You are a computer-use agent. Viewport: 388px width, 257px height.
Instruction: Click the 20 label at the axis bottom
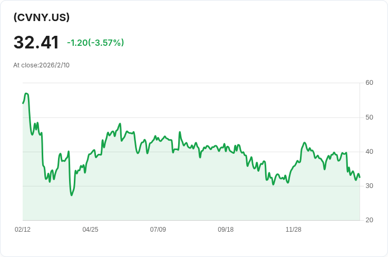click(369, 220)
